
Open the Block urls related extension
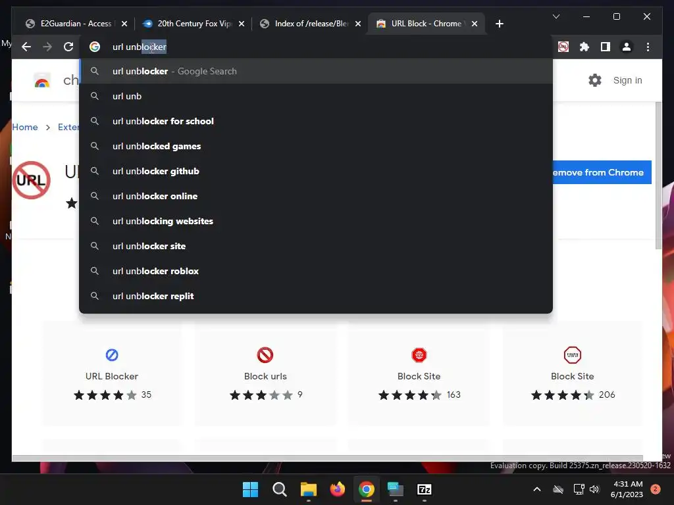click(x=265, y=373)
